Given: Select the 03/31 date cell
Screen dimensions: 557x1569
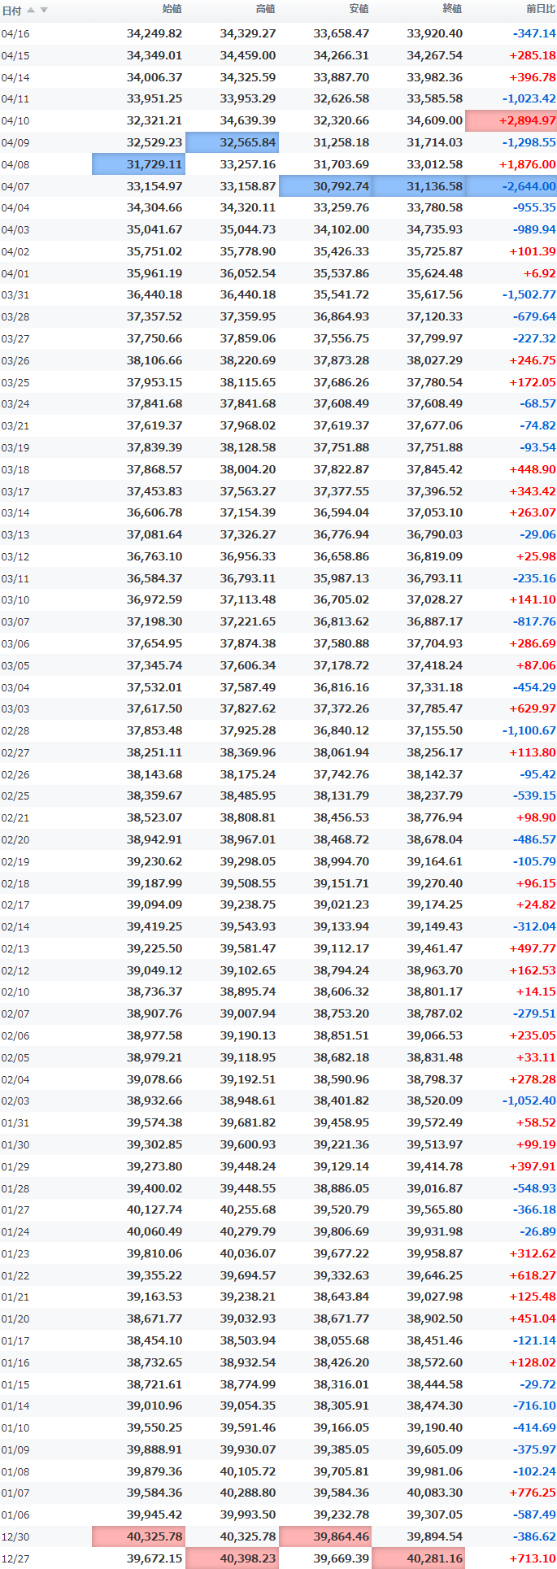Looking at the screenshot, I should click(x=15, y=295).
